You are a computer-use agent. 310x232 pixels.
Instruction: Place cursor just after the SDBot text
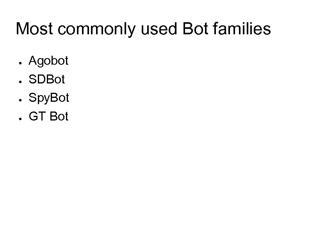tap(66, 79)
